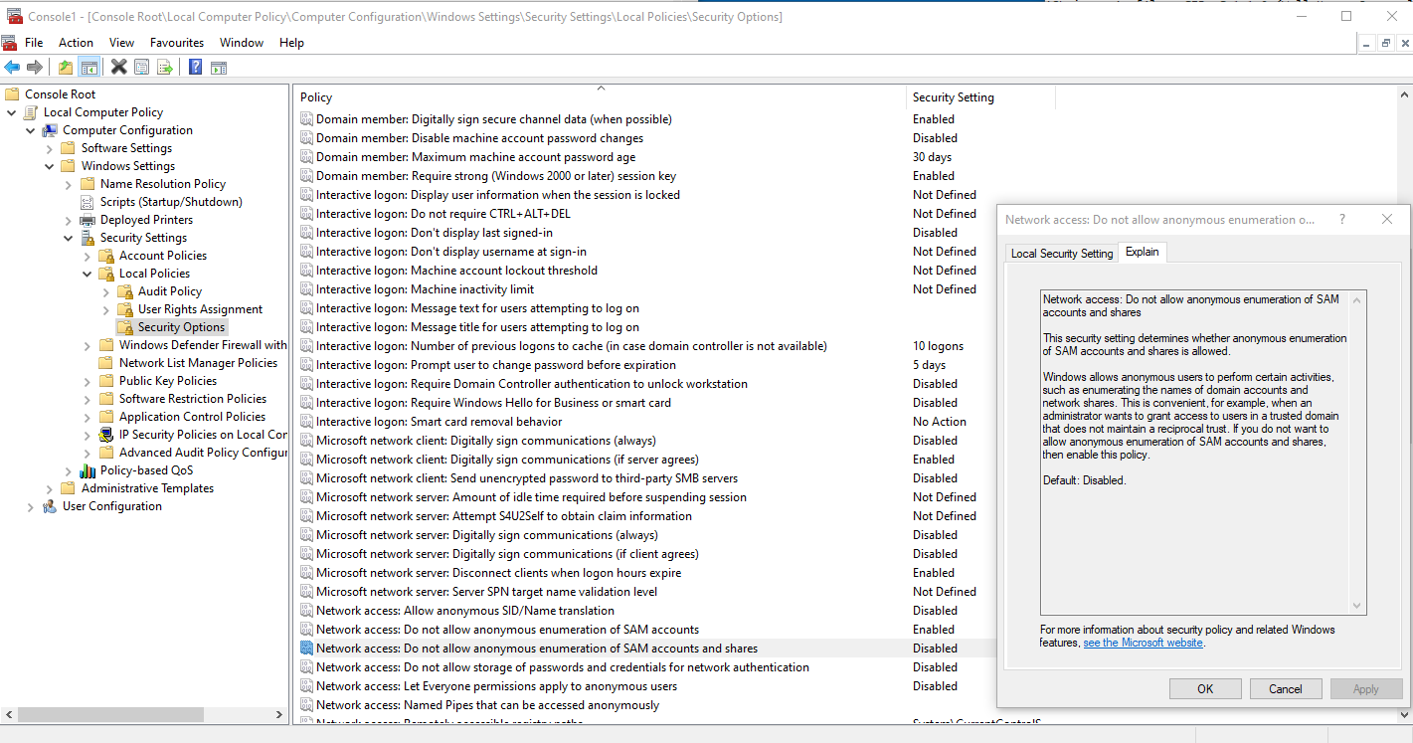Open the Window menu
Screen dimensions: 1413x743
coord(242,43)
